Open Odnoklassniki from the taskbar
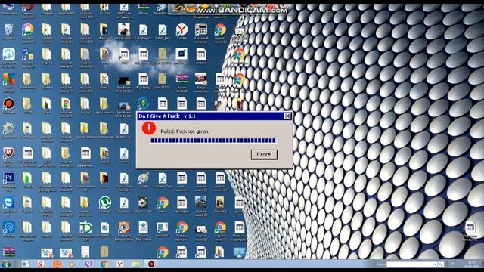Image resolution: width=484 pixels, height=272 pixels. click(x=41, y=264)
